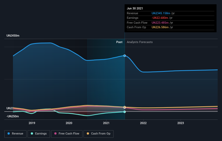The image size is (222, 141).
Task: Click the Past section label
Action: tap(119, 42)
